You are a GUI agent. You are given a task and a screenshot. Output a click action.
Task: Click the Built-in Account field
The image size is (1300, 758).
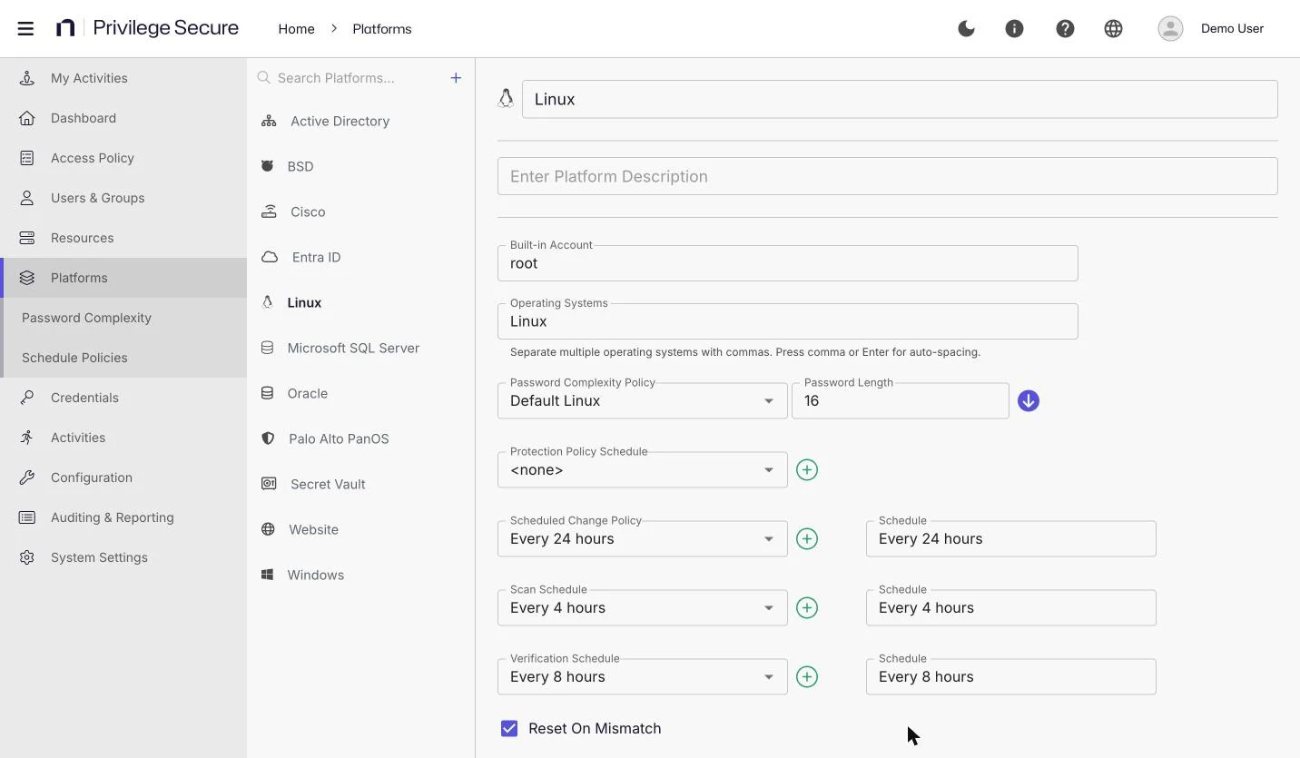tap(788, 263)
